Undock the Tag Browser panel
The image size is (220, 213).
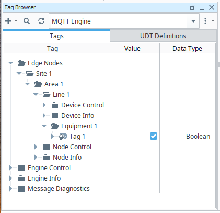pos(193,7)
